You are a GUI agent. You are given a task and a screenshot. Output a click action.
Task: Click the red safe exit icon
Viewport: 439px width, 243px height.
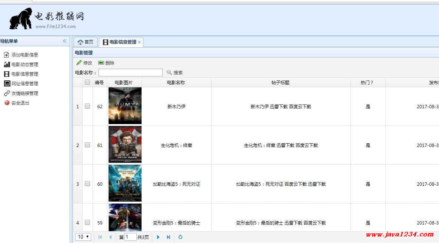7,103
